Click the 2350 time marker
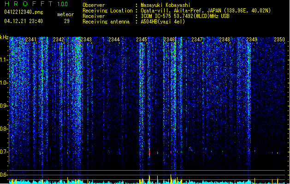The height and width of the screenshot is (184, 290). [279, 40]
